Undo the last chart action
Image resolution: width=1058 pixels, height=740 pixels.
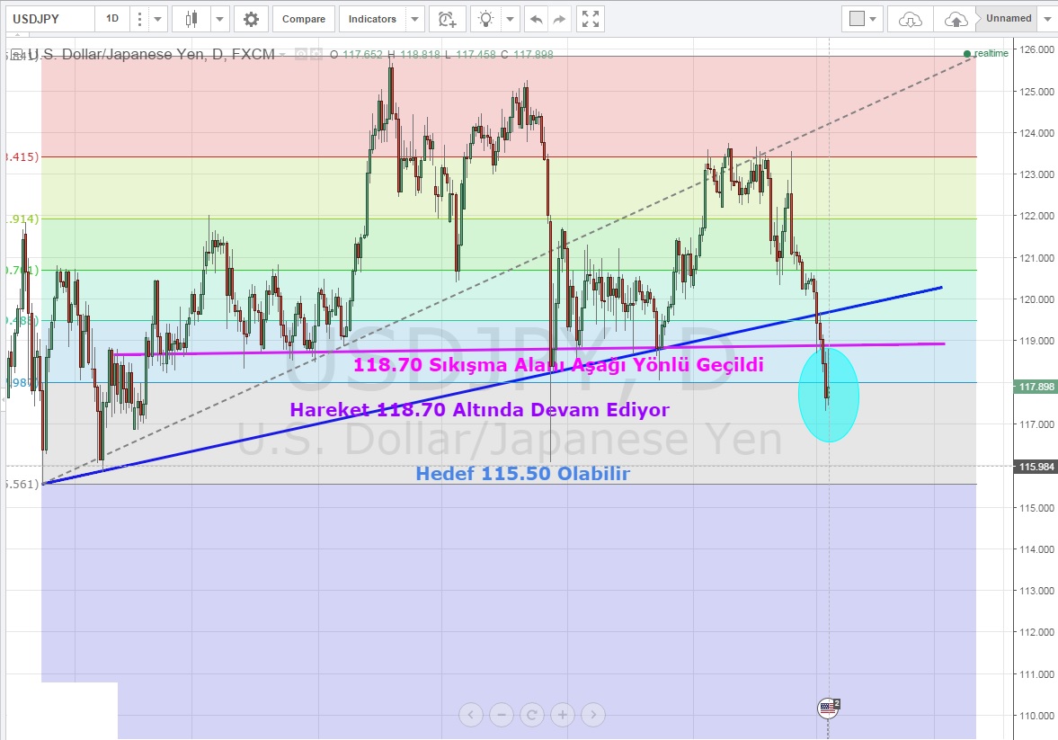(536, 19)
